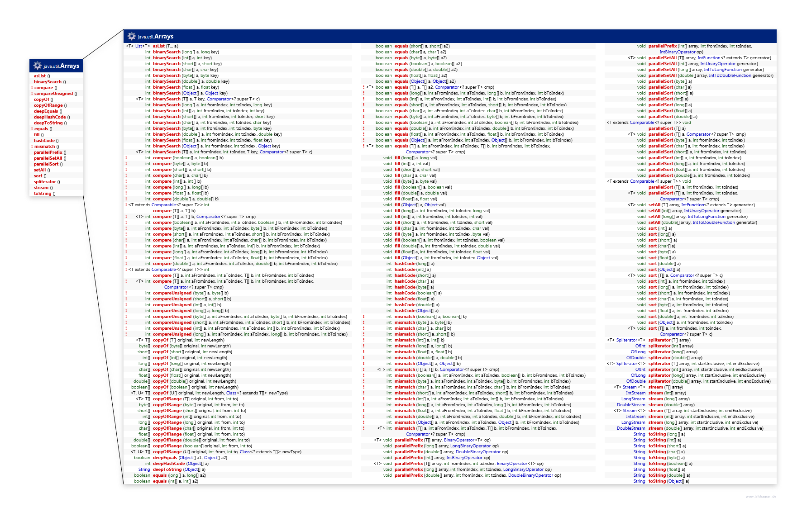Click copyOfRange (T[] original, int from, int to)
Image resolution: width=802 pixels, height=517 pixels.
pyautogui.click(x=196, y=399)
